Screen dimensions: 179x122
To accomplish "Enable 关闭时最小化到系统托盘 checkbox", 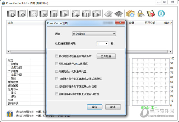I will tap(56, 71).
